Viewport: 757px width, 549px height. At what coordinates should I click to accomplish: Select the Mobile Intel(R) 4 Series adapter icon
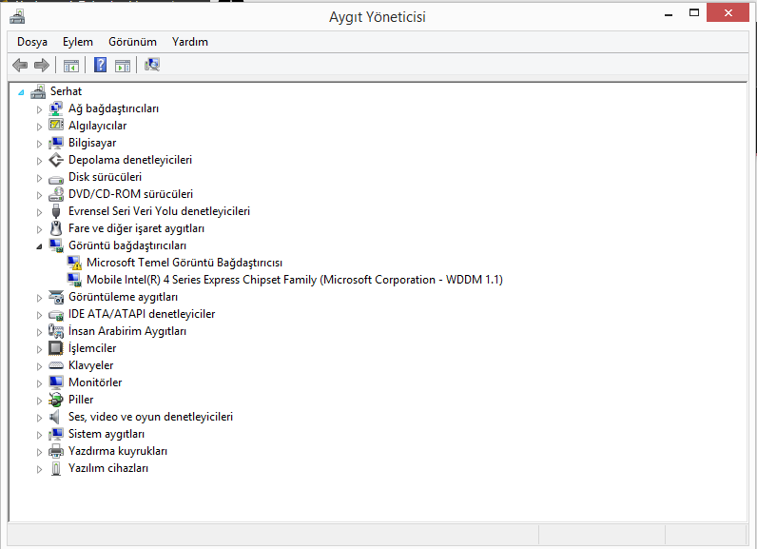(74, 280)
